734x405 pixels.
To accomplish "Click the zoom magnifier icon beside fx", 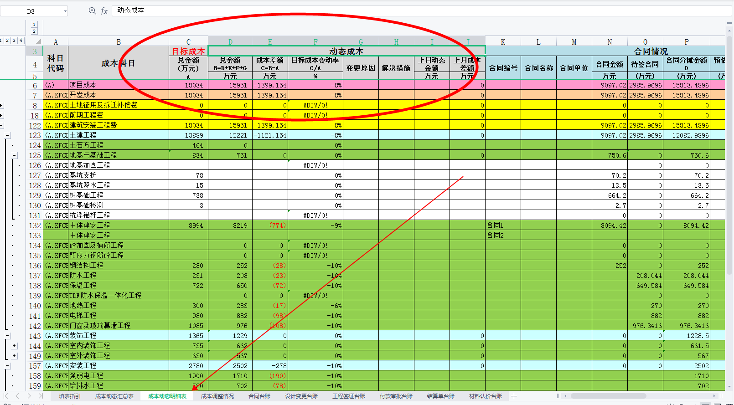I will click(92, 11).
